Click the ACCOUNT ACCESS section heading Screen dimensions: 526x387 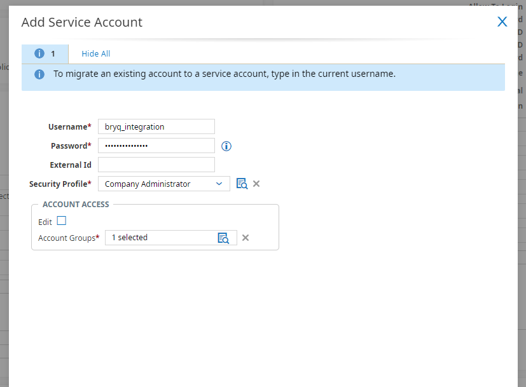click(76, 205)
